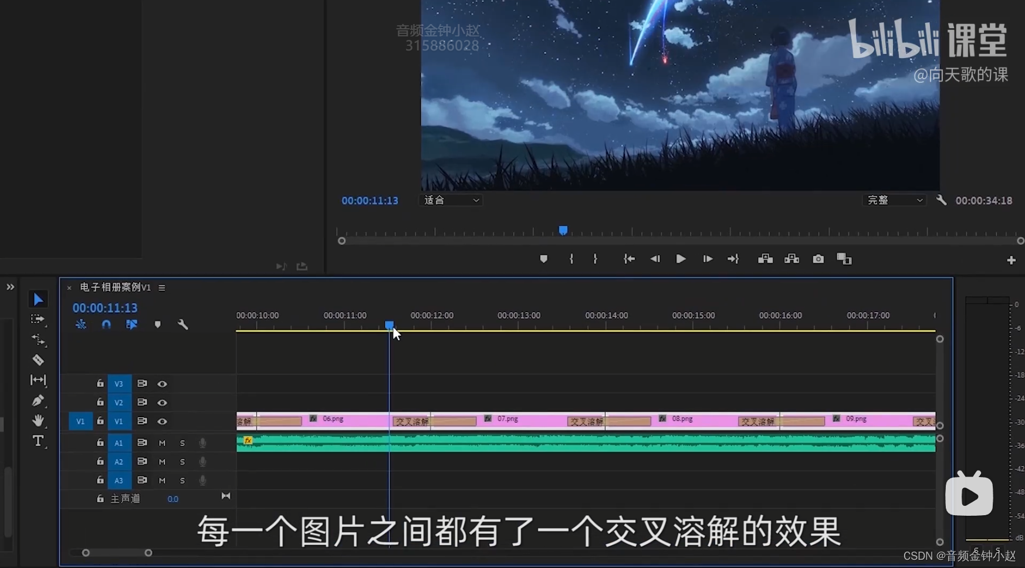Mute track A1
Screen dimensions: 1025x568
pos(162,443)
